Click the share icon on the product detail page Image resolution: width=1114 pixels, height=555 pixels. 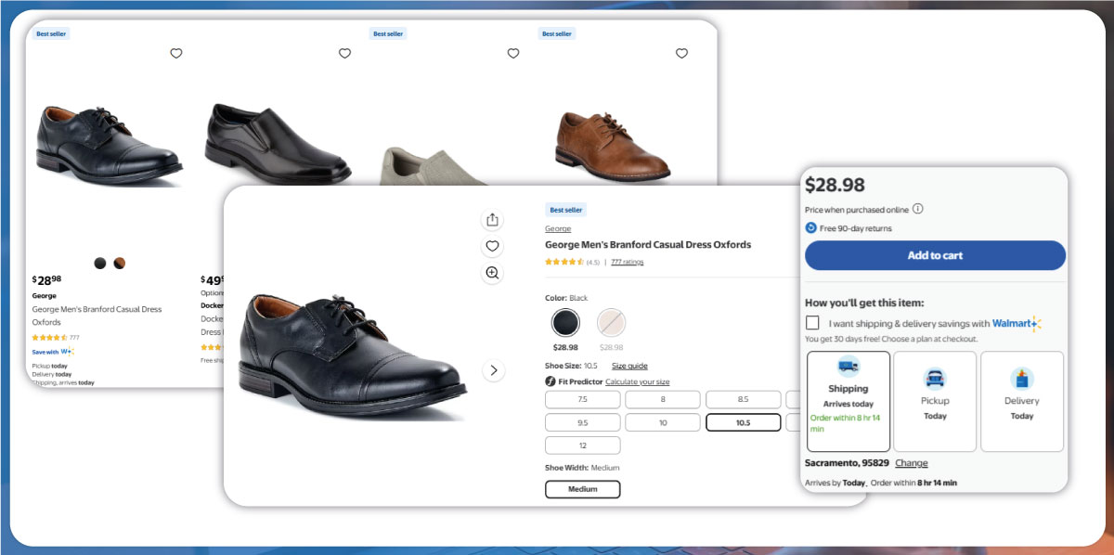tap(492, 220)
